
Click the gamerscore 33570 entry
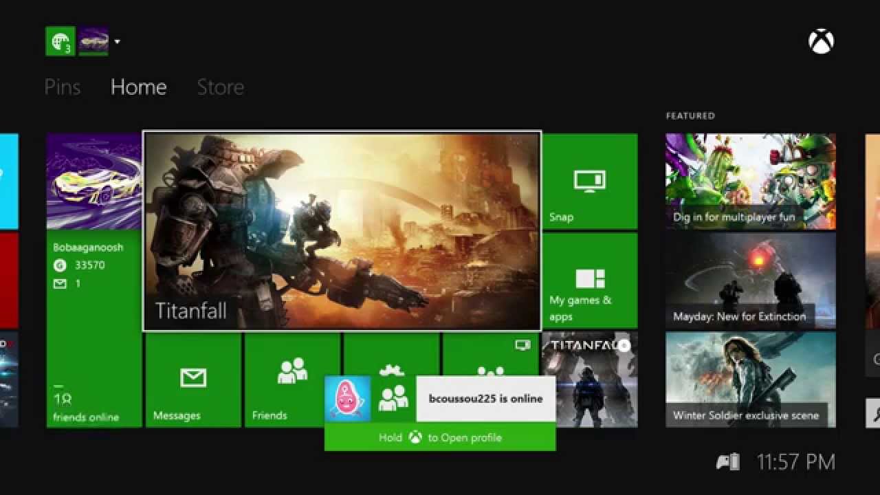[x=79, y=265]
